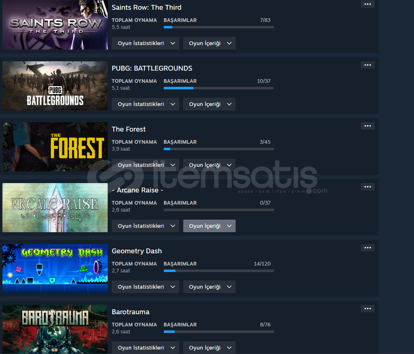Click the PUBG achievements progress bar

pos(219,88)
